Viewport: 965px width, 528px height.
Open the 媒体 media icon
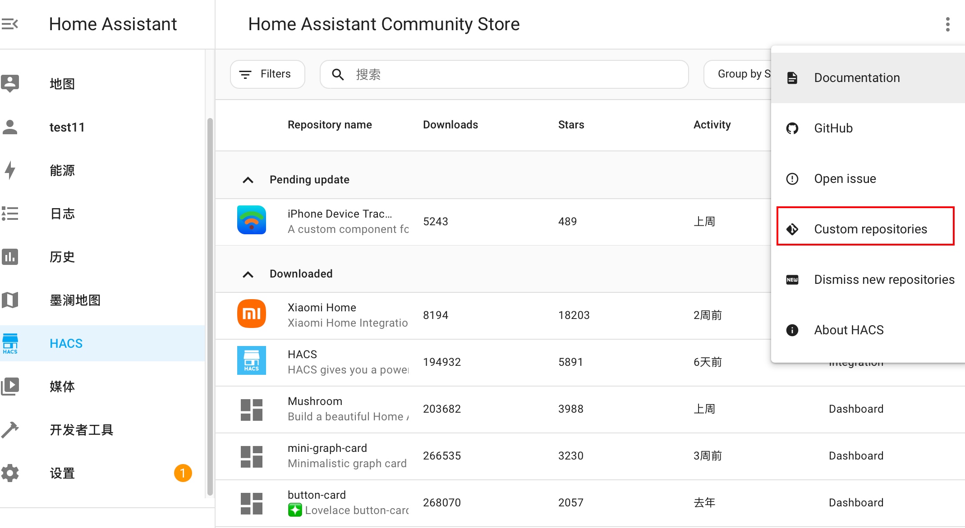pos(10,387)
